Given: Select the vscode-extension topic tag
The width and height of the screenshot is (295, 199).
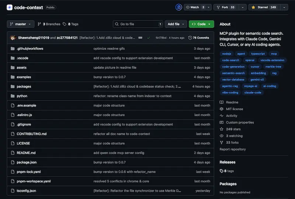Looking at the screenshot, I should coord(272,60).
